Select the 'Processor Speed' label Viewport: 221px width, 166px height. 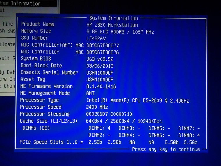[x=41, y=107]
